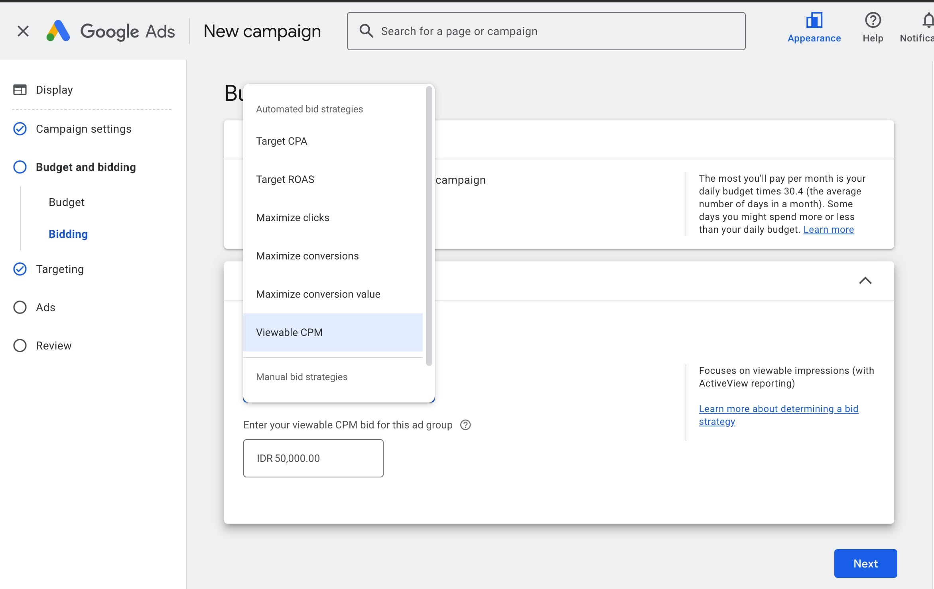Click the Next button
The image size is (934, 589).
[x=865, y=563]
